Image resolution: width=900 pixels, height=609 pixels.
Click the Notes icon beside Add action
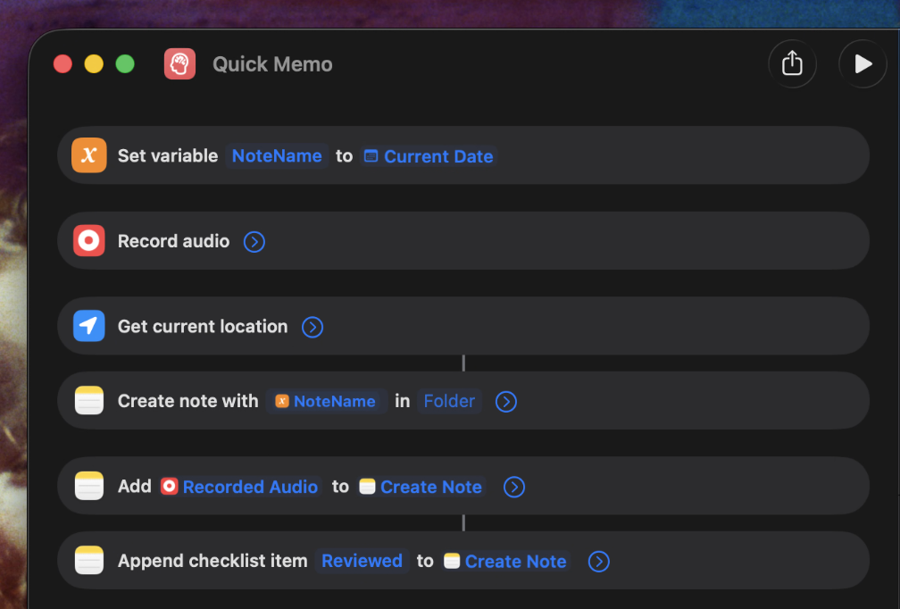pos(89,487)
